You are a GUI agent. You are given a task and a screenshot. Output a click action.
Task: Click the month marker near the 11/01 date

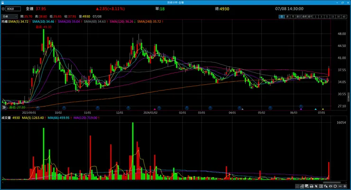98,108
